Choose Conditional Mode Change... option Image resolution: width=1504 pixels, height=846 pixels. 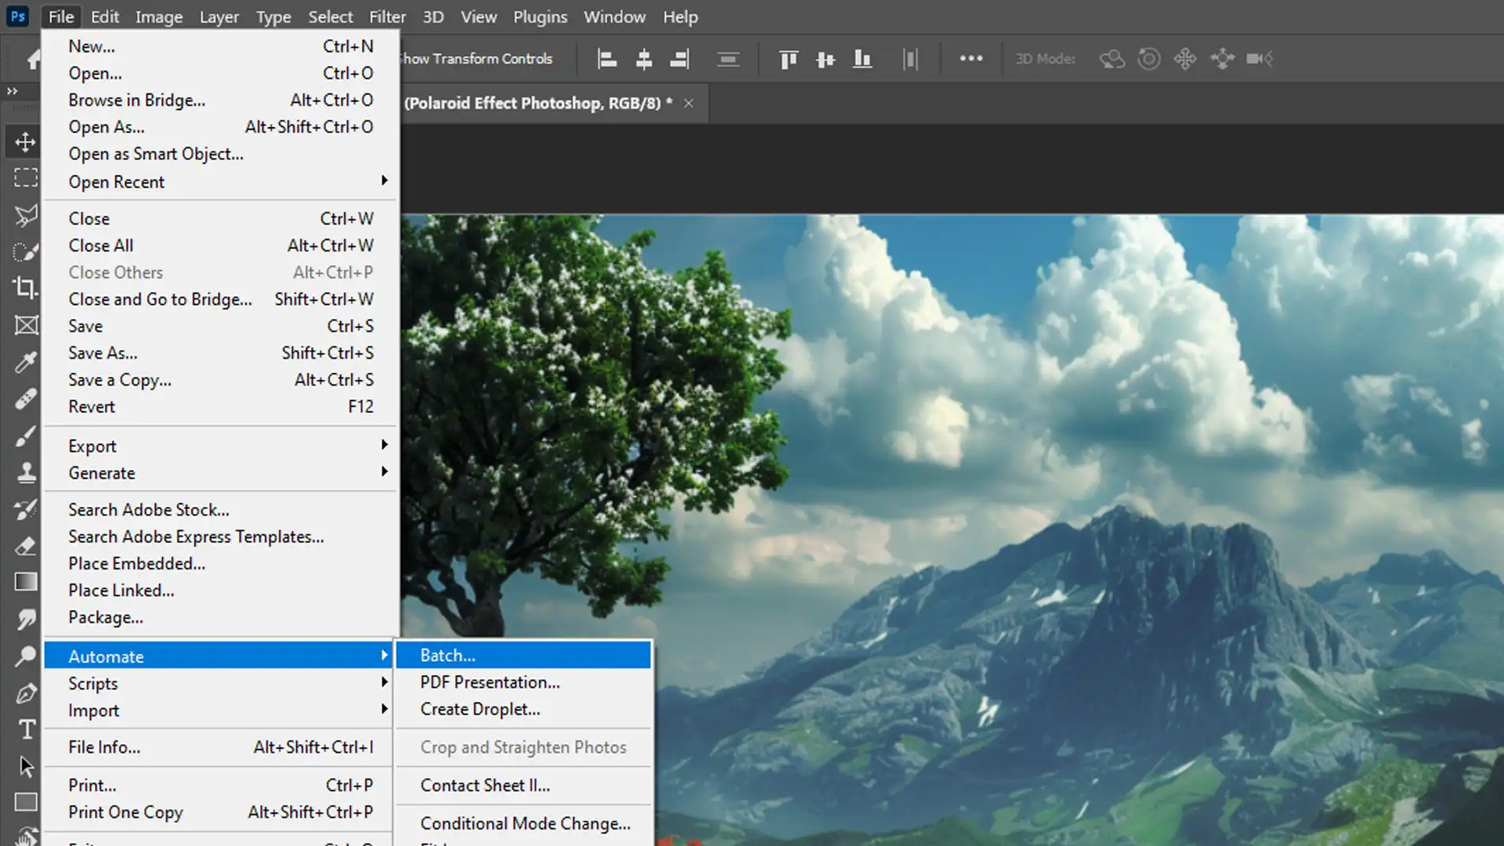[x=523, y=823]
